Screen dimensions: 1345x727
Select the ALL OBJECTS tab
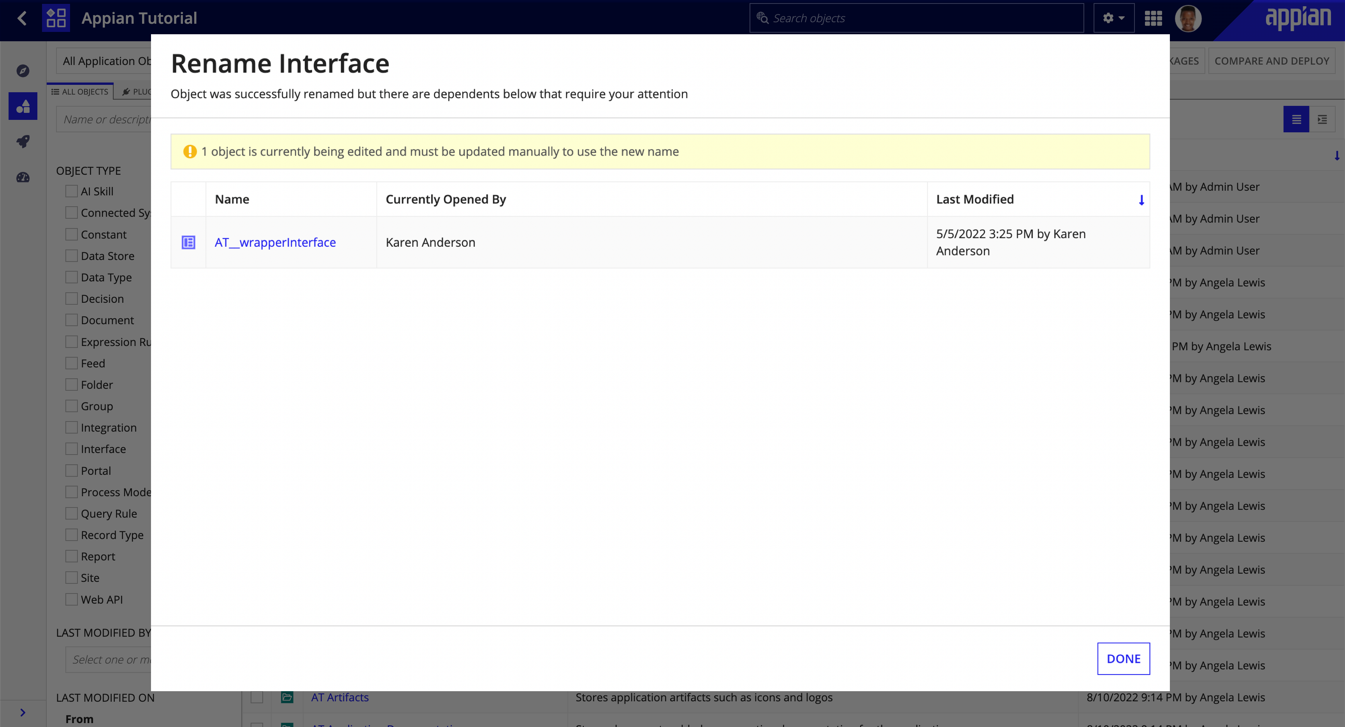point(80,92)
